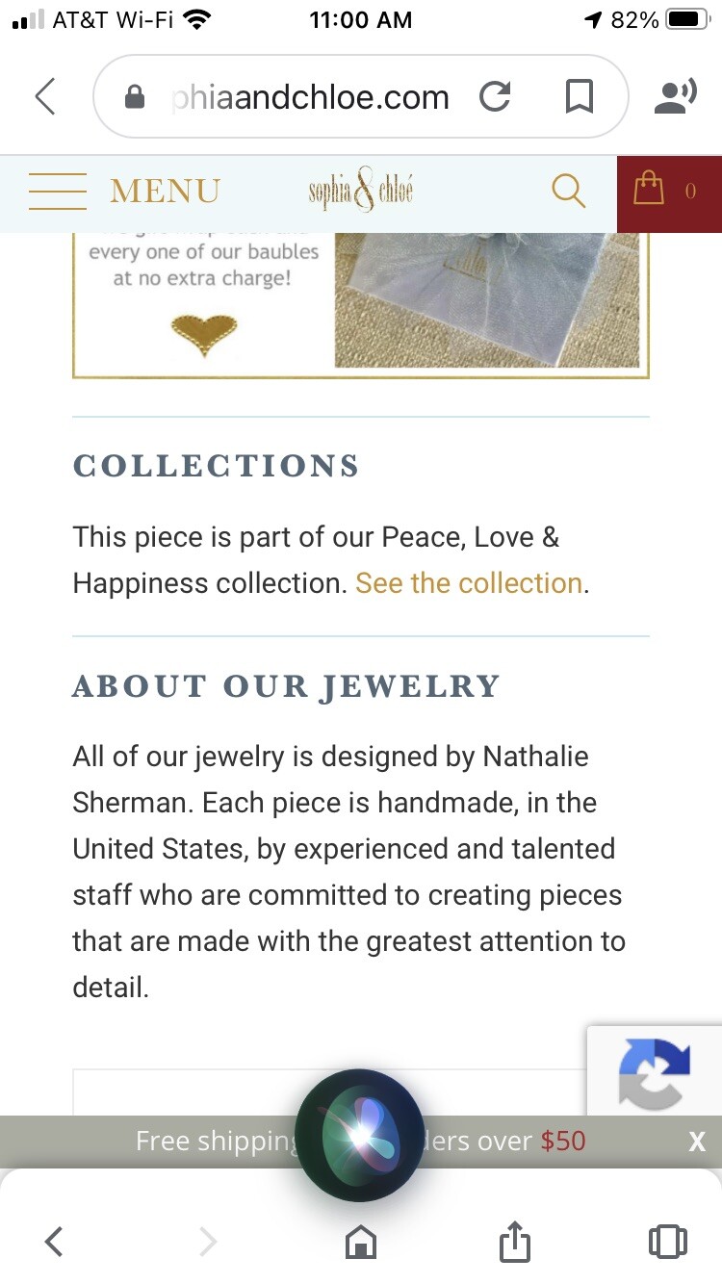Viewport: 722px width, 1284px height.
Task: Navigate back using the Safari back arrow
Action: coord(54,1241)
